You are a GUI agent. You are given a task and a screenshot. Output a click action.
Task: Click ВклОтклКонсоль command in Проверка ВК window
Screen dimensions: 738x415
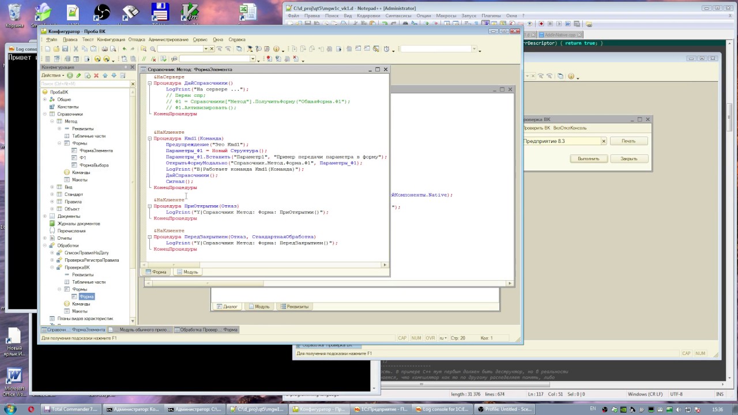(x=570, y=128)
